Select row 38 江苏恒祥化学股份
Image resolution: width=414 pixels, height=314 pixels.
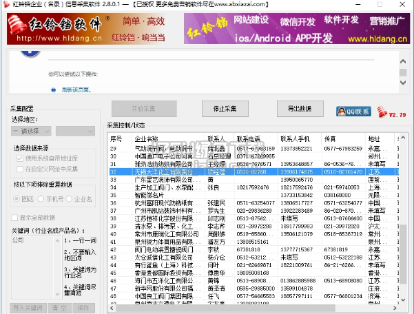253,218
